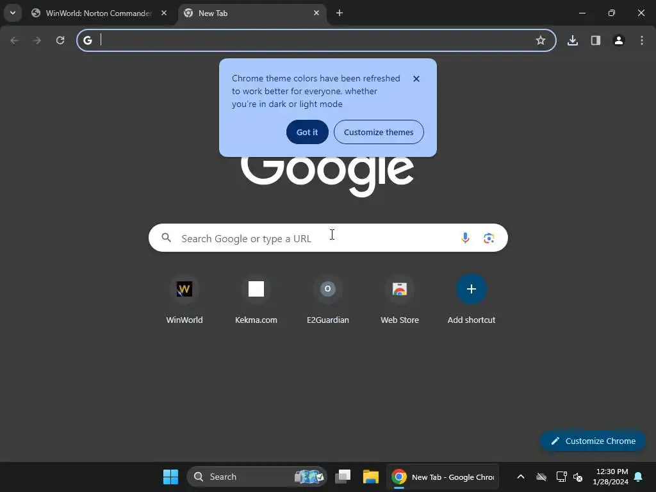Close the WinWorld: Norton Commander tab
This screenshot has width=656, height=492.
coord(164,13)
